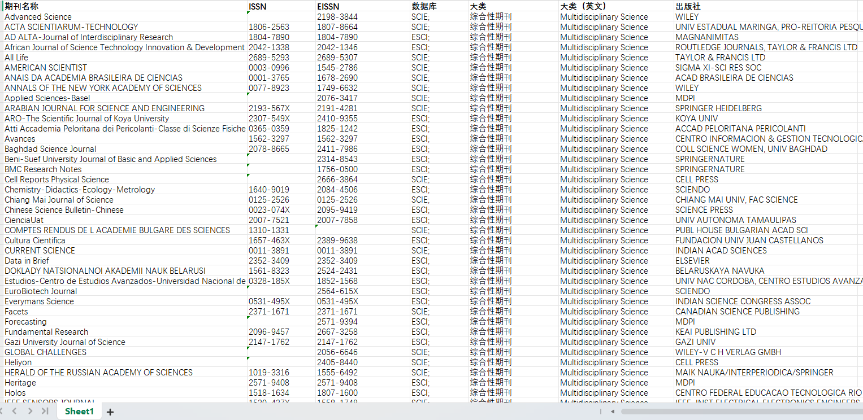This screenshot has height=420, width=863.
Task: Switch to the Sheet1 tab
Action: [79, 411]
